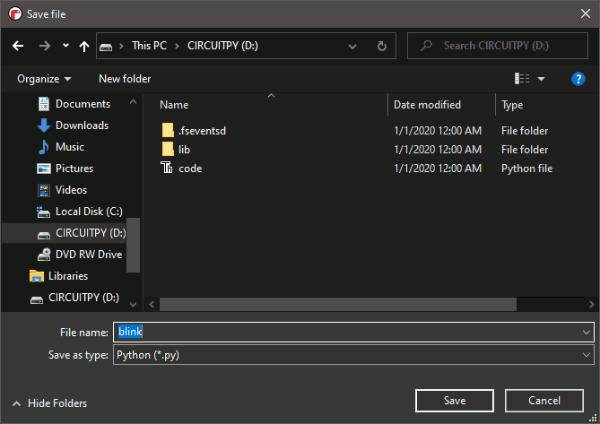Click the Documents icon in sidebar
Viewport: 600px width, 424px height.
pos(44,104)
